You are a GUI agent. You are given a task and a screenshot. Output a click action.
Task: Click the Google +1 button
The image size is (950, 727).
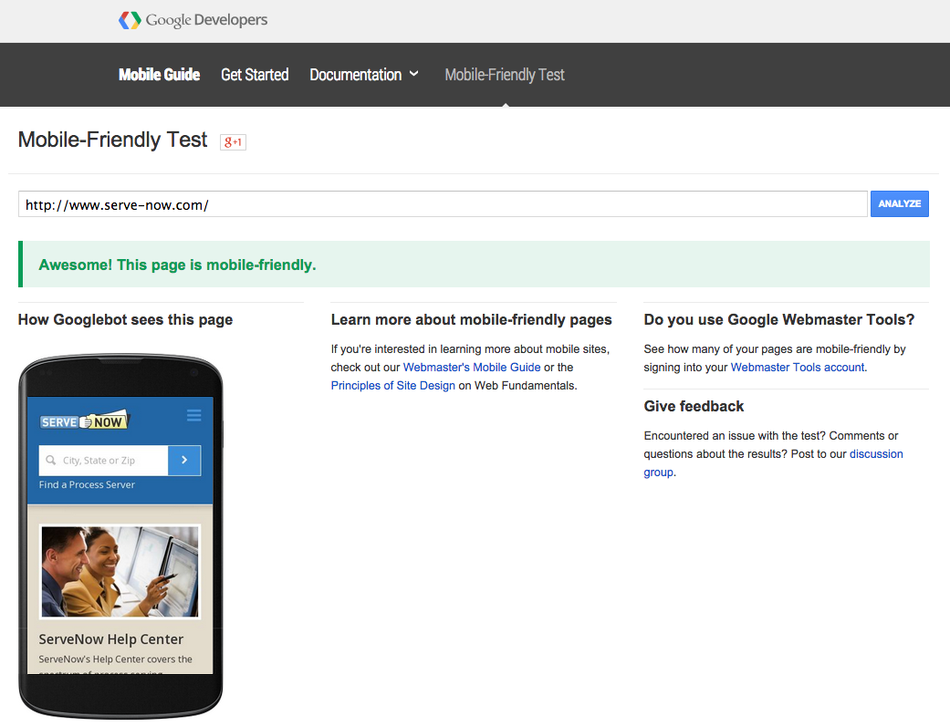click(x=233, y=141)
